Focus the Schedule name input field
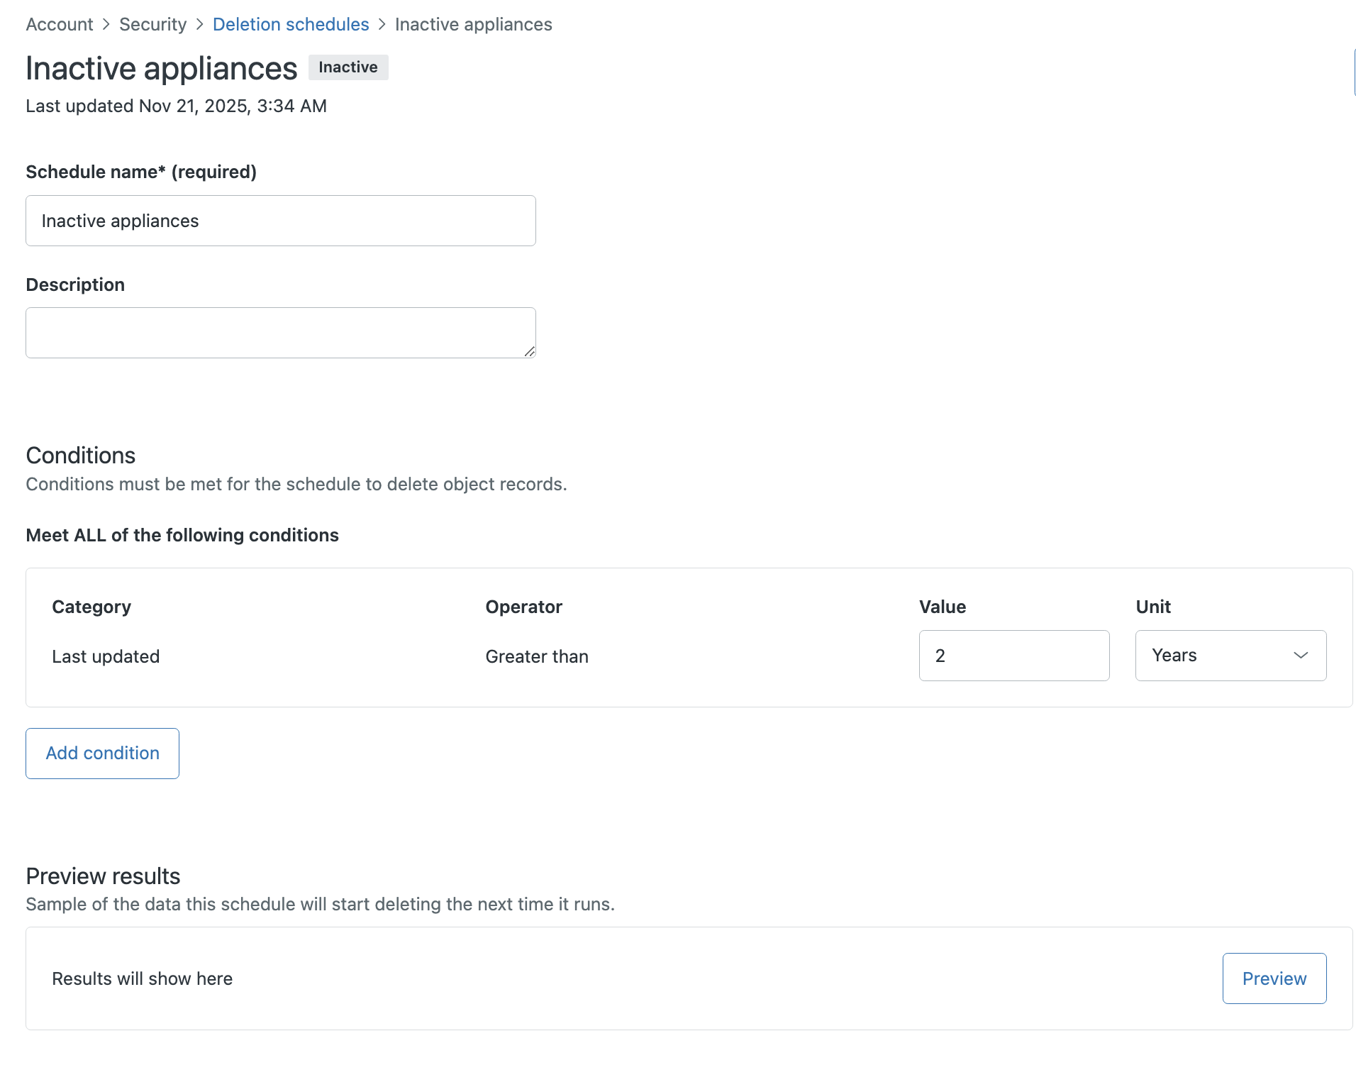Image resolution: width=1356 pixels, height=1070 pixels. pyautogui.click(x=281, y=221)
